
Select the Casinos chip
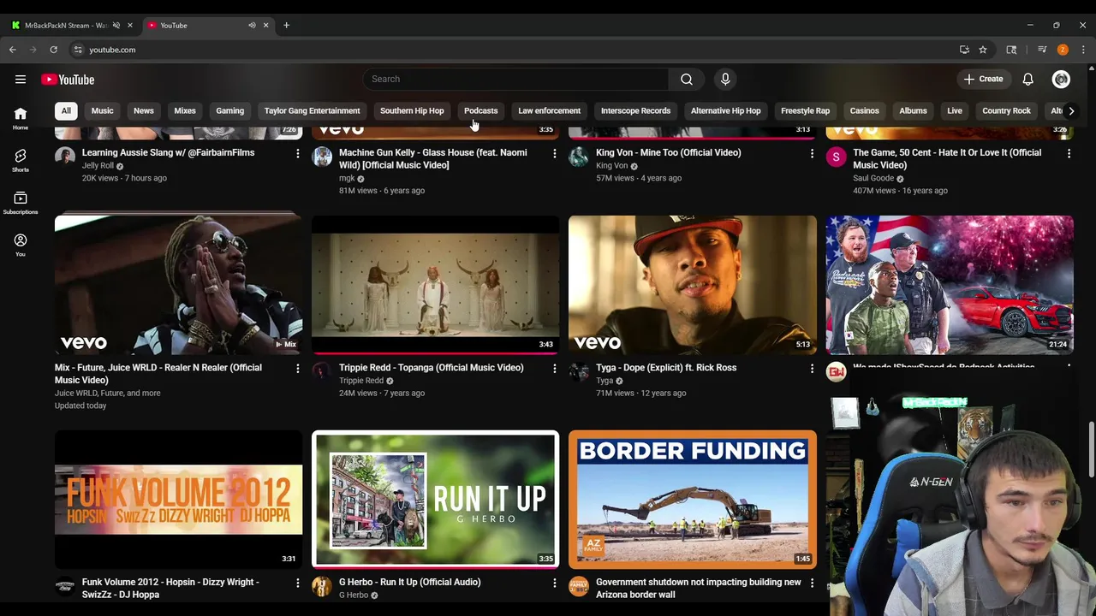pos(864,110)
